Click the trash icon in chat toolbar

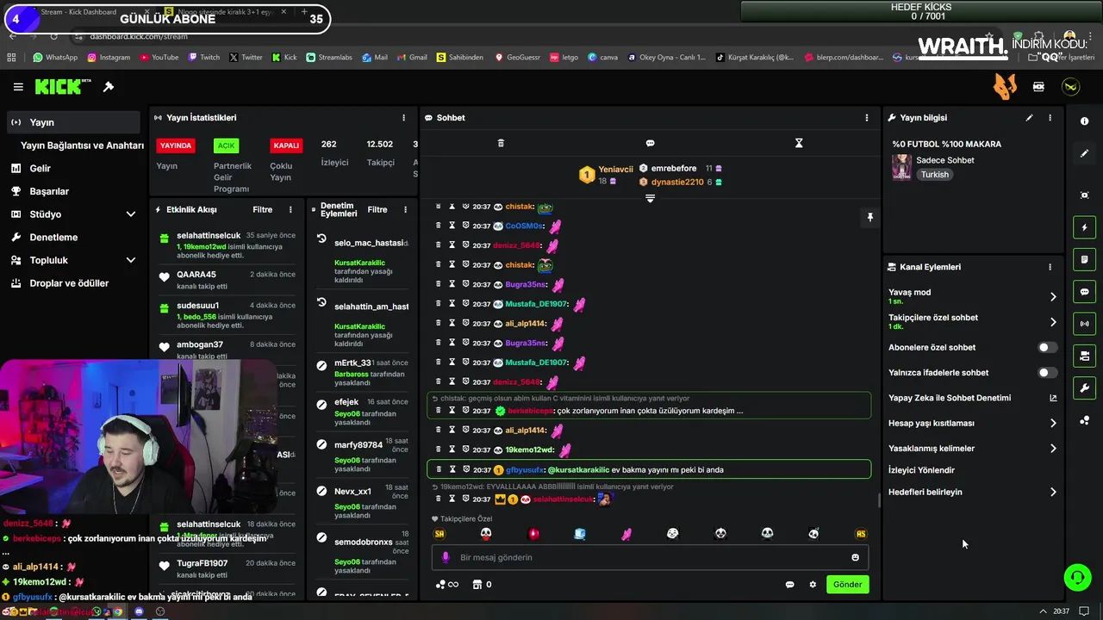pos(501,143)
